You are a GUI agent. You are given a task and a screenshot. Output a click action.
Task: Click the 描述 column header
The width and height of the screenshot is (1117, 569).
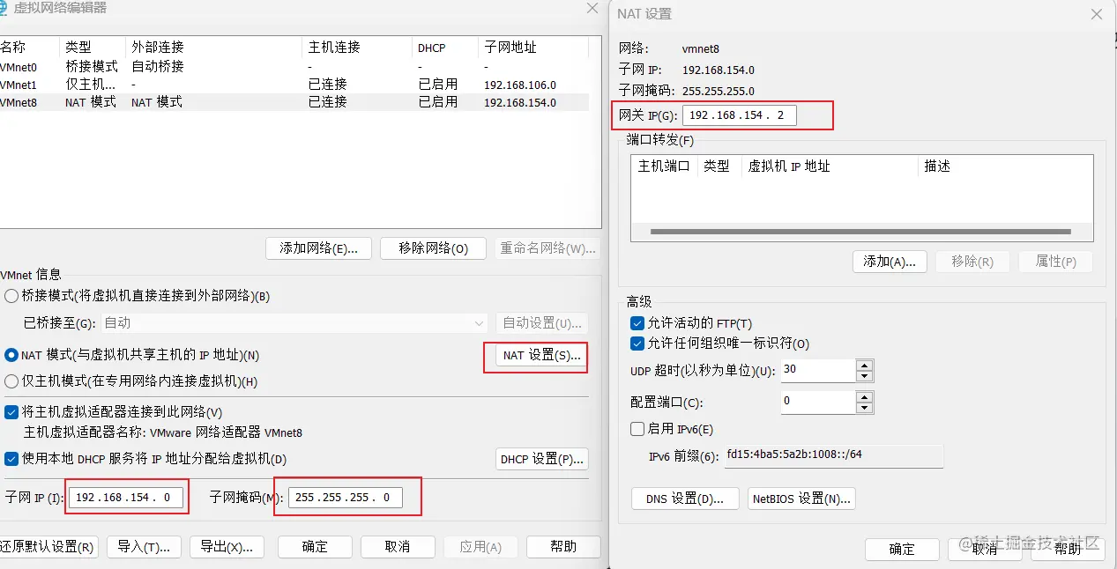click(x=1005, y=166)
